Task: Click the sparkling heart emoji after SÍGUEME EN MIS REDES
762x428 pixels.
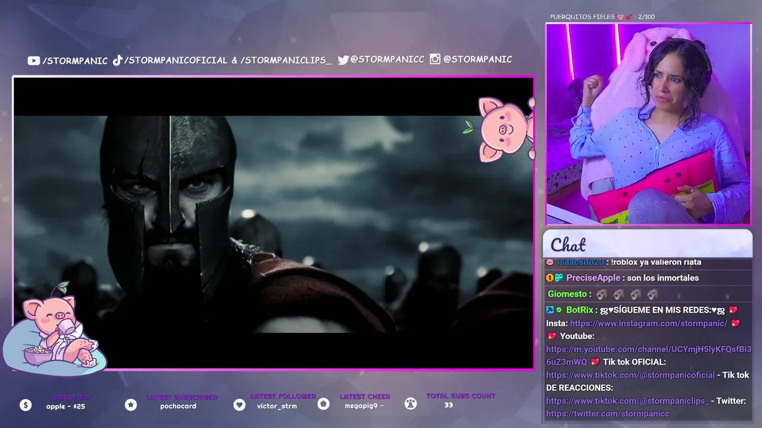Action: 733,310
